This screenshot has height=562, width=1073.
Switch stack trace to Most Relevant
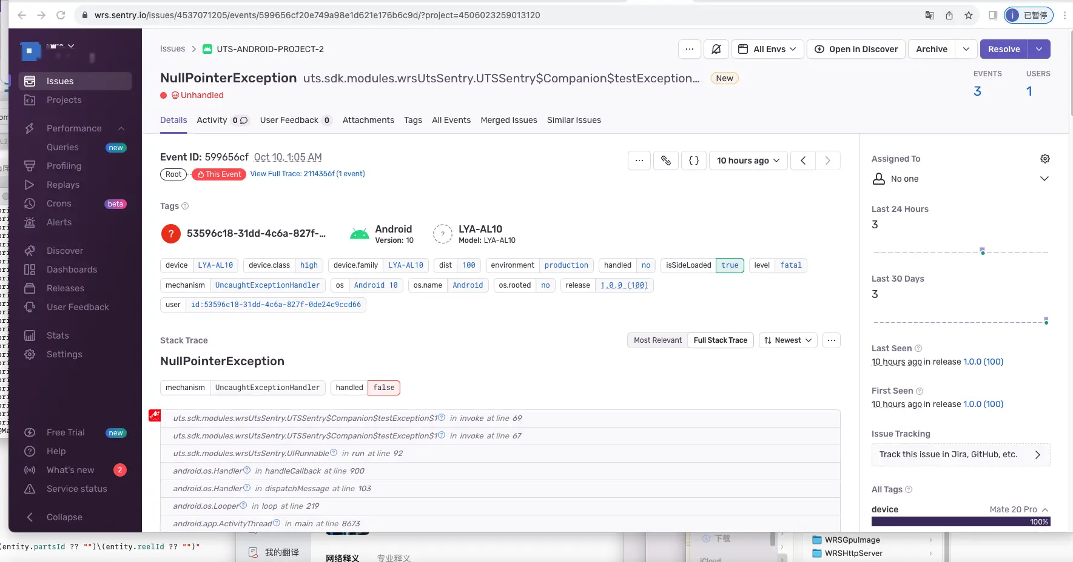(x=658, y=340)
